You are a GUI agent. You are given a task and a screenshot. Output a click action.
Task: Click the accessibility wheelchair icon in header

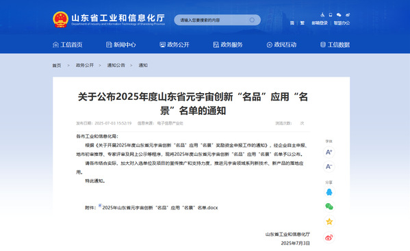[322, 15]
